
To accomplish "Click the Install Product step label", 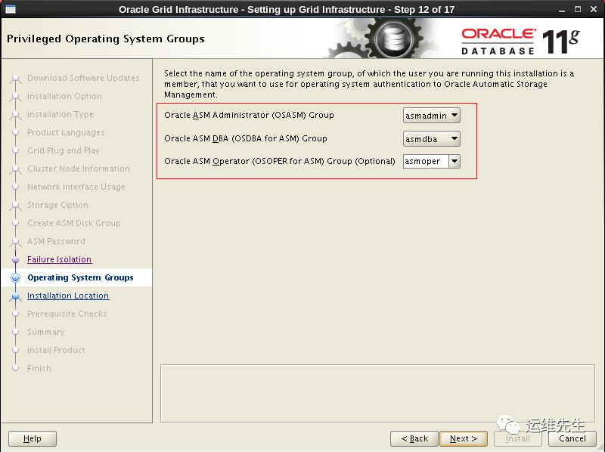I will coord(56,350).
